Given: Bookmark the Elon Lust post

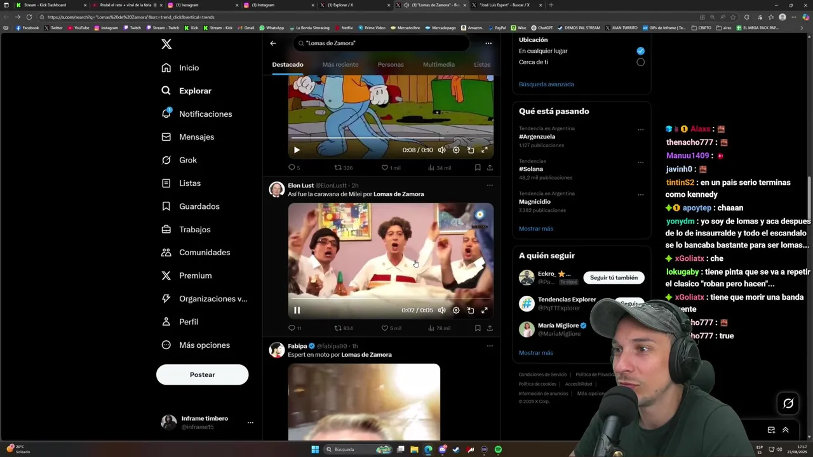Looking at the screenshot, I should tap(478, 328).
